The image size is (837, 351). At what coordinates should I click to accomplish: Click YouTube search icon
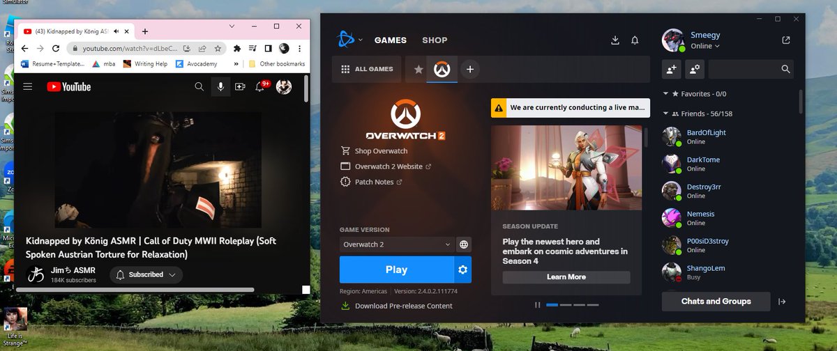pyautogui.click(x=199, y=86)
